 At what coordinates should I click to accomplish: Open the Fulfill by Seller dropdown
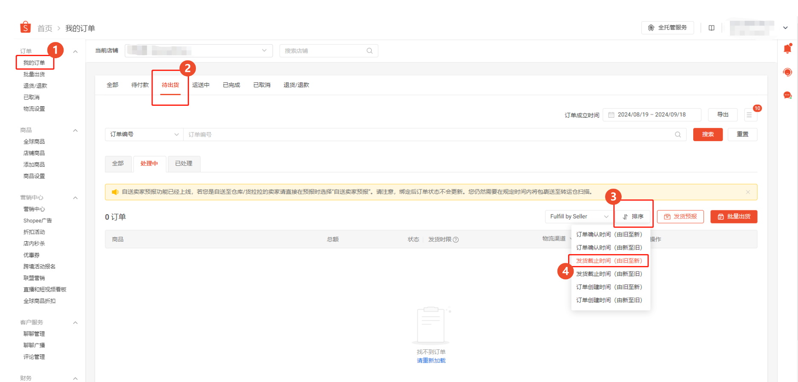coord(579,217)
